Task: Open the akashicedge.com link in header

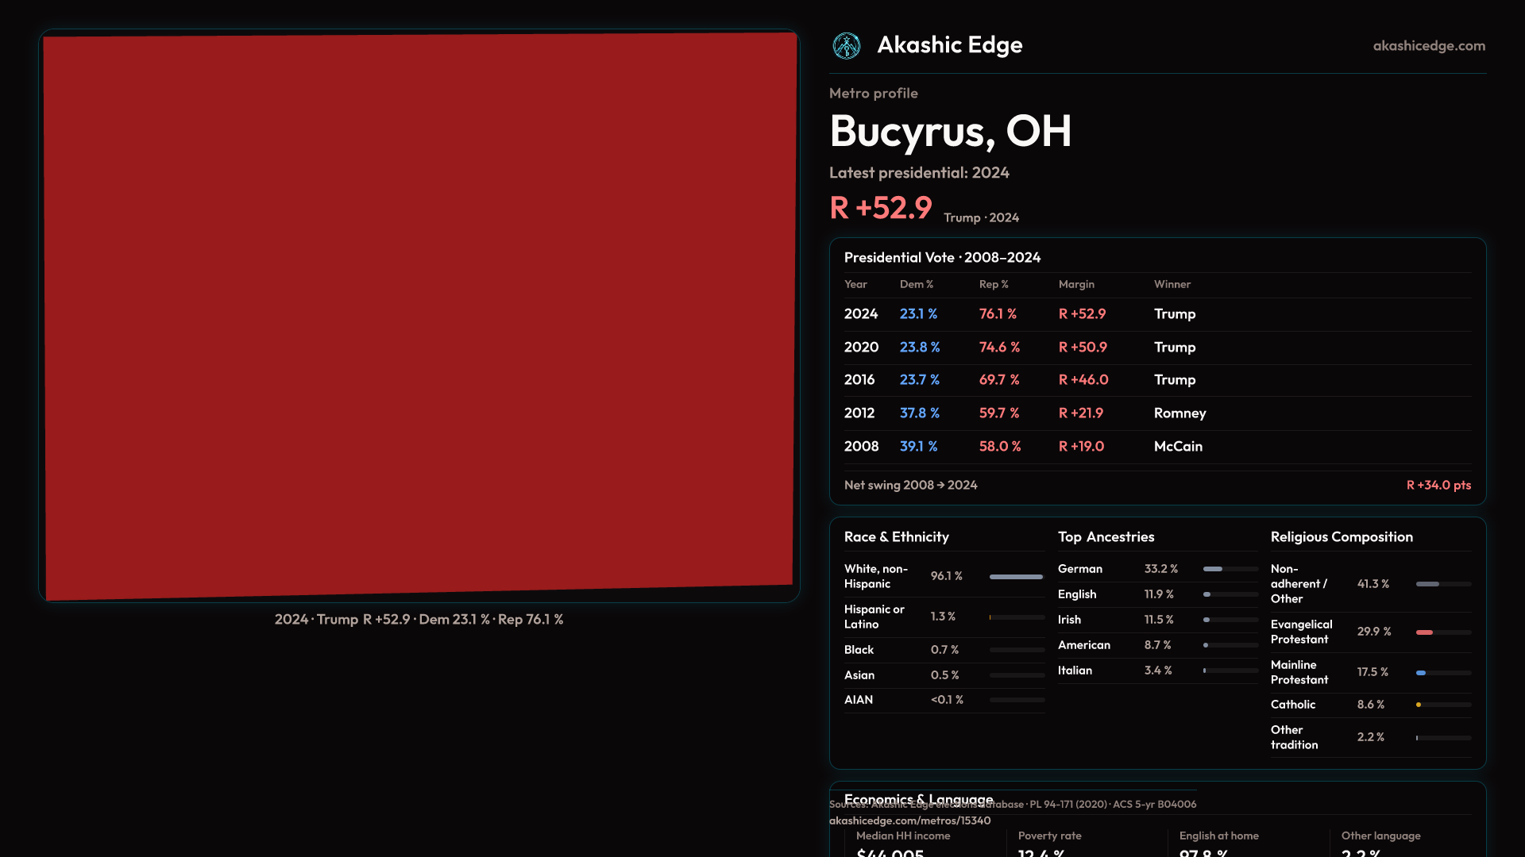Action: tap(1428, 46)
